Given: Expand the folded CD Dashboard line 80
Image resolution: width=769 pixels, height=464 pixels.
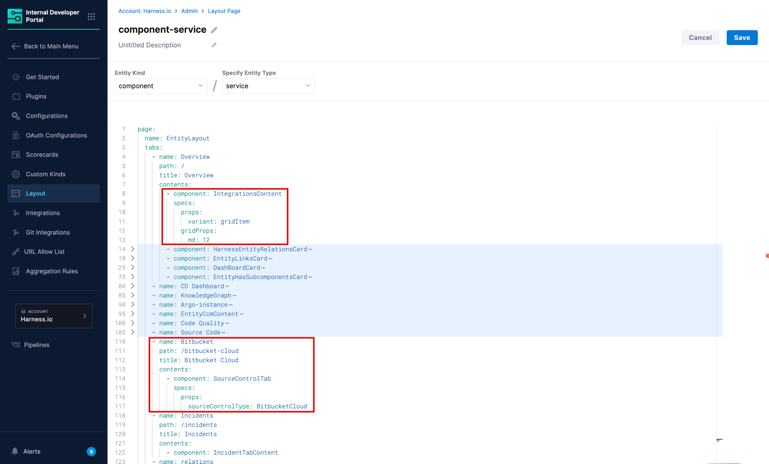Looking at the screenshot, I should point(133,286).
